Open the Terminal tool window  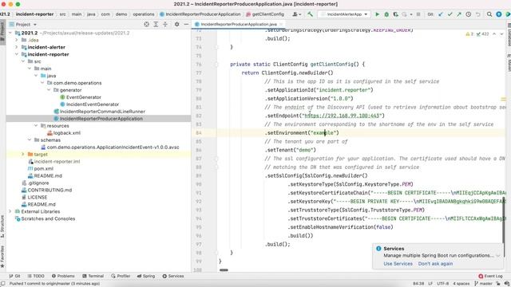93,276
